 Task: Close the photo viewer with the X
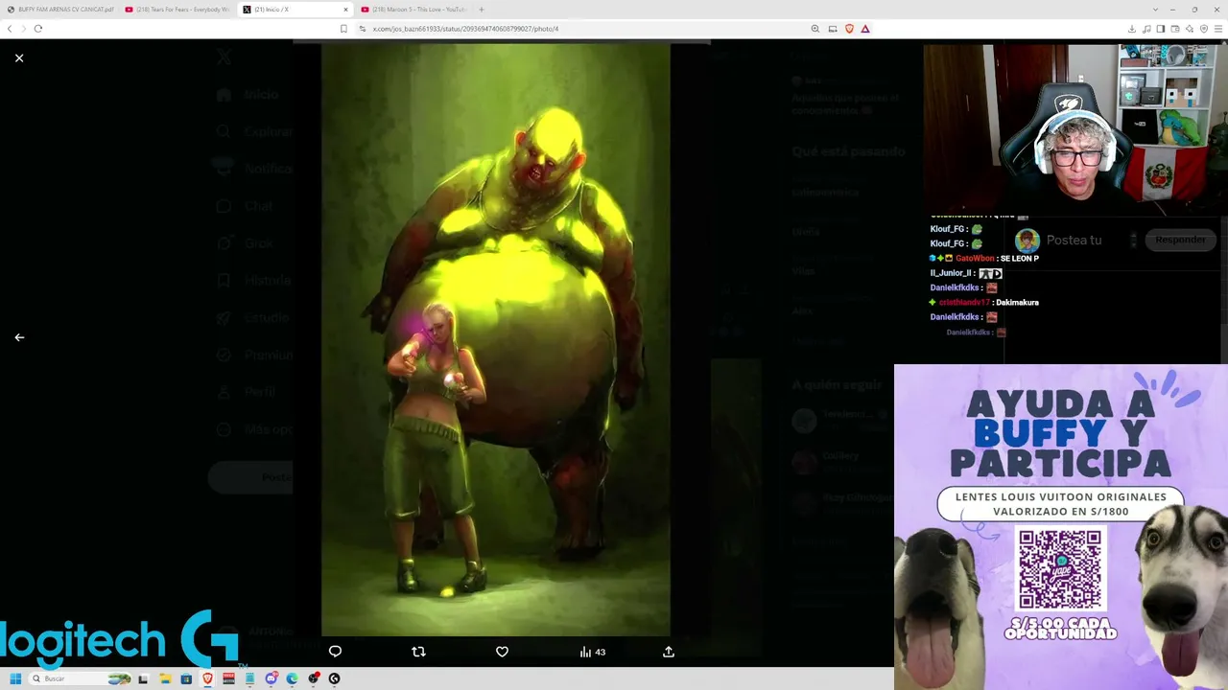[x=19, y=58]
